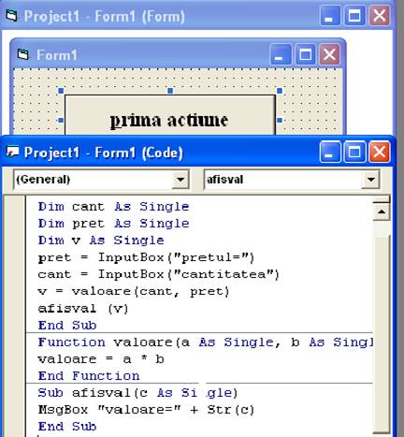The height and width of the screenshot is (437, 404).
Task: Click the top-right sizing handle of the button
Action: (x=280, y=91)
